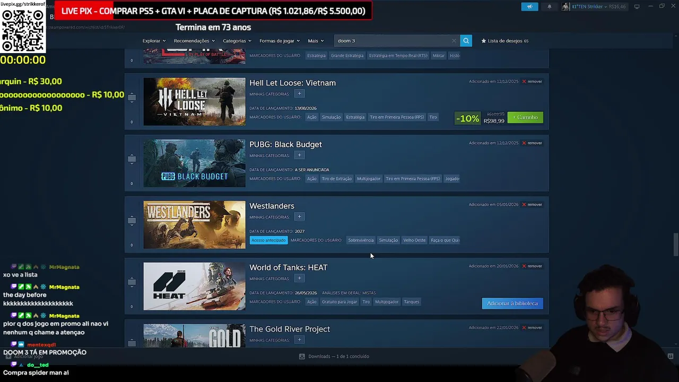Focus the store search field containing 'doom 3'
Viewport: 679px width, 382px height.
[x=397, y=41]
